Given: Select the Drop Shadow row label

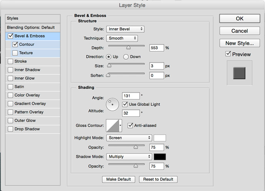Looking at the screenshot, I should pos(27,129).
